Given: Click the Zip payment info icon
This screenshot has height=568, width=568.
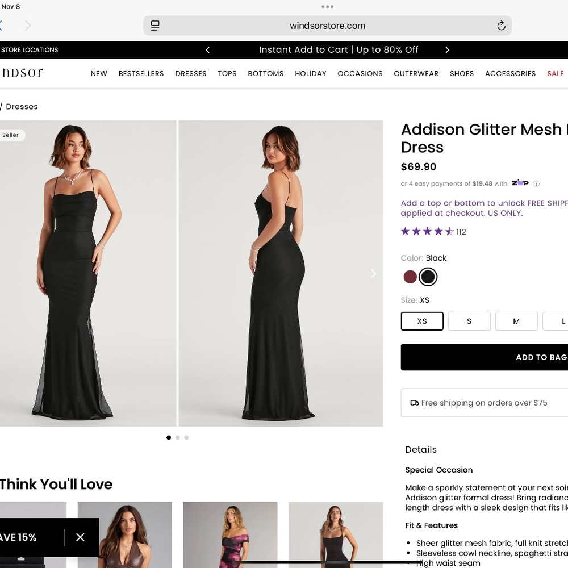Looking at the screenshot, I should [x=536, y=183].
